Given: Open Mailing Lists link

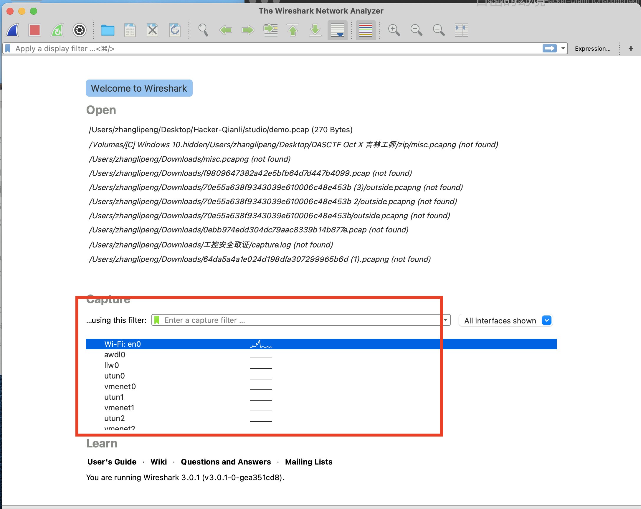Looking at the screenshot, I should click(x=309, y=462).
